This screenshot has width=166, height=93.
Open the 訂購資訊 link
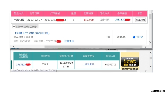pos(69,41)
